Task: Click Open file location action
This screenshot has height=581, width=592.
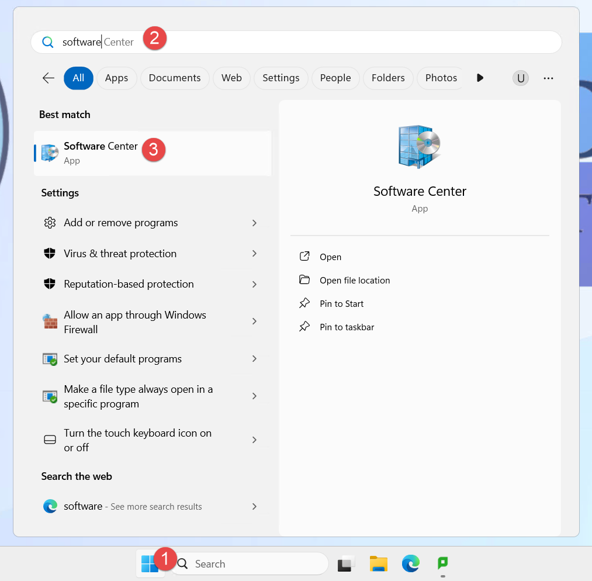Action: click(355, 280)
